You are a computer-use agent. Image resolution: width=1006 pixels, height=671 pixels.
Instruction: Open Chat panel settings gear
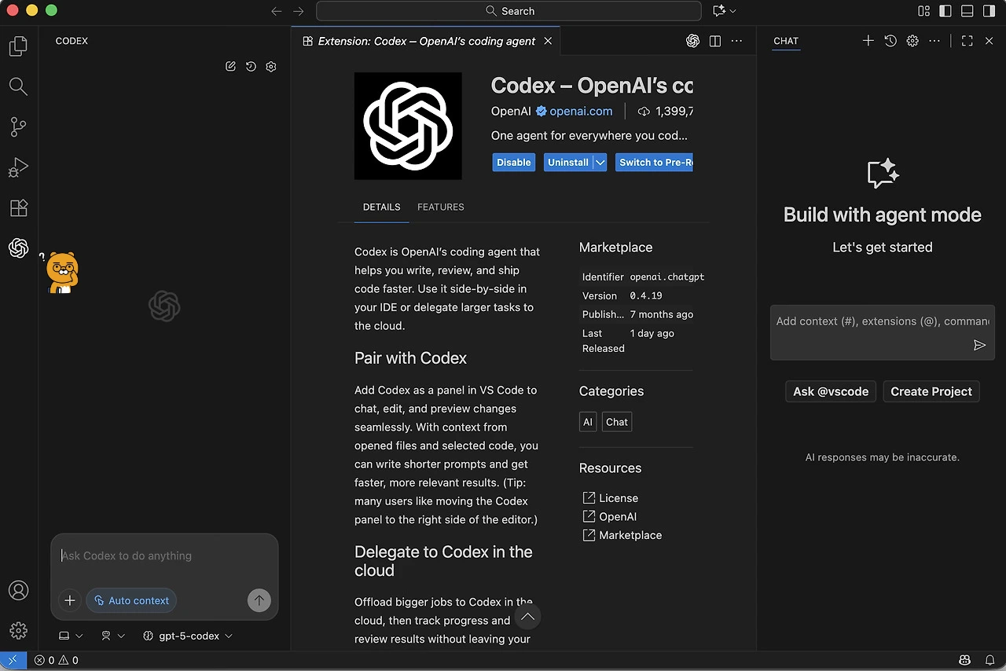click(912, 41)
